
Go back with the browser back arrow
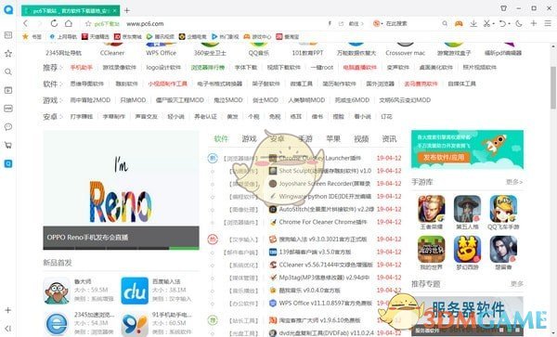[25, 23]
